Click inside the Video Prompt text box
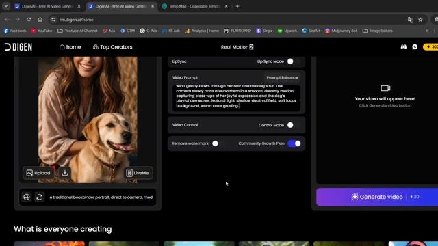The image size is (438, 246). pyautogui.click(x=236, y=98)
